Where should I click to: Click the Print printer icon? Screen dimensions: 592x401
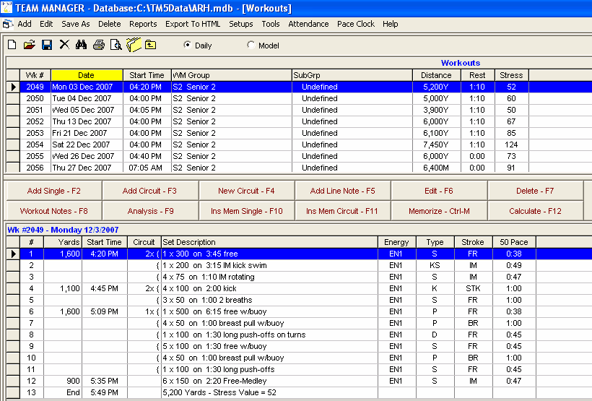tap(98, 45)
